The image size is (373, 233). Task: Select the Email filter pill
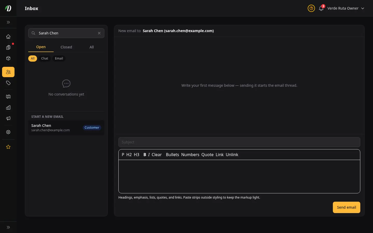pos(59,59)
